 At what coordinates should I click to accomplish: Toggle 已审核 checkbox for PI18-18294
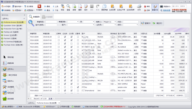coord(59,37)
